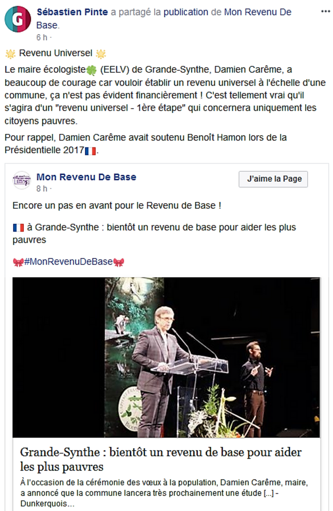
Task: Click the French flag after 'Présidentielle 2017'
Action: (x=90, y=151)
